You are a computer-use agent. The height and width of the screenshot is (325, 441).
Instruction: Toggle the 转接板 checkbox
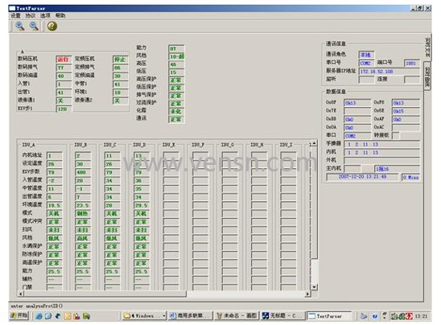[395, 135]
